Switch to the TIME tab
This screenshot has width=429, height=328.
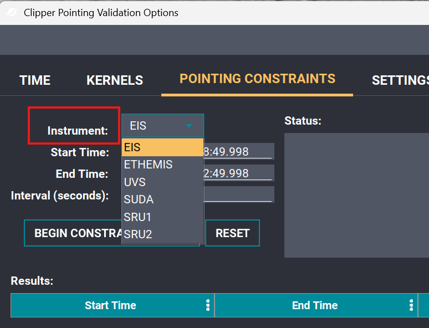coord(35,80)
